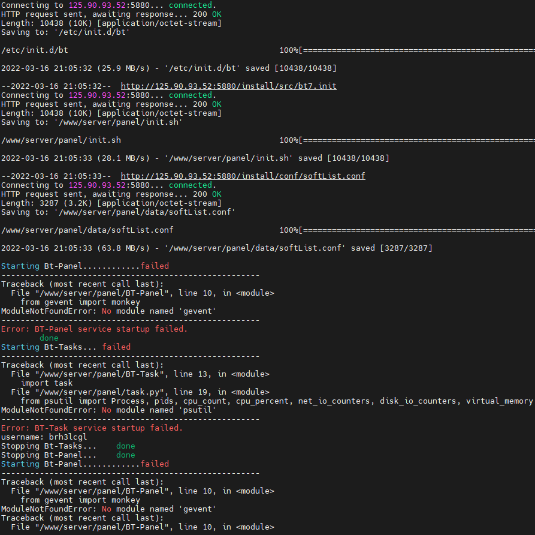Click the "import task" line

[x=47, y=383]
